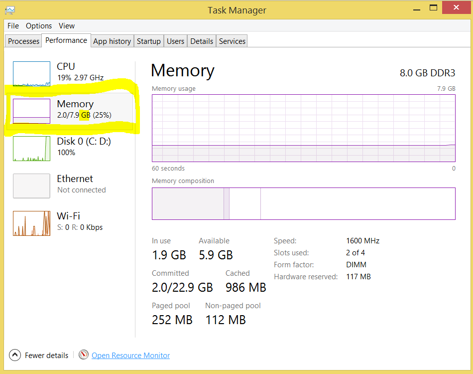Click the Memory composition bar

pos(304,203)
